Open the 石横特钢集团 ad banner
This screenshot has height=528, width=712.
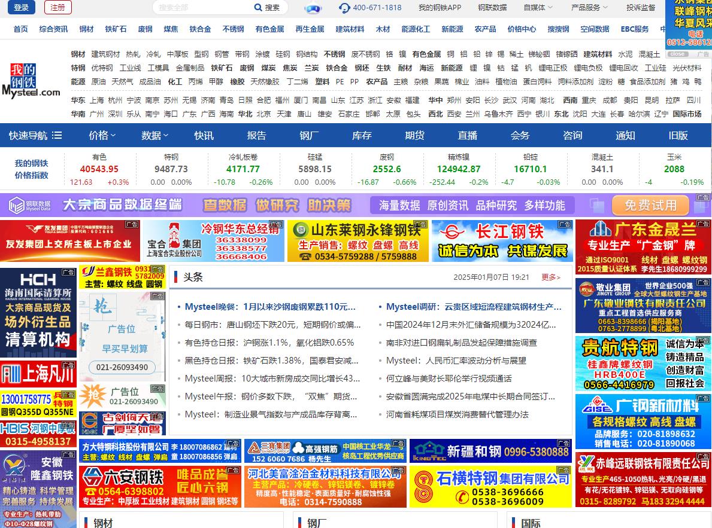tap(490, 487)
